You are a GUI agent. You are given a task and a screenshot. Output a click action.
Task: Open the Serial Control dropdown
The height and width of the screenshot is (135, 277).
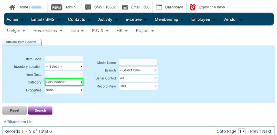coord(138,78)
